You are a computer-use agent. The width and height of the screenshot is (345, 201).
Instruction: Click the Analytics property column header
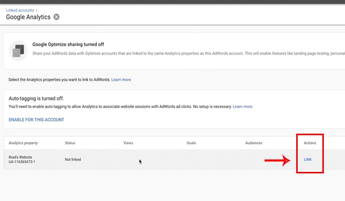pos(23,143)
